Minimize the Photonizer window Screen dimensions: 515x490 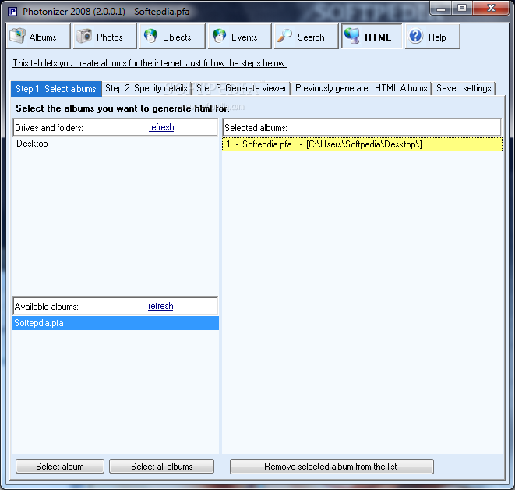[441, 9]
